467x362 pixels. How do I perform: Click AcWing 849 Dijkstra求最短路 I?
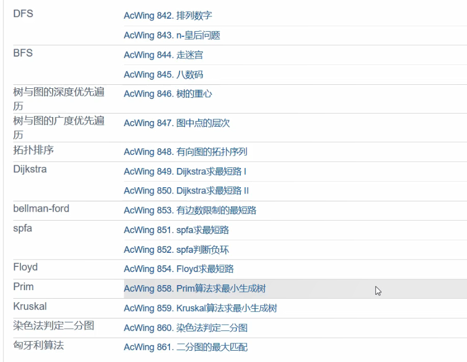click(185, 171)
